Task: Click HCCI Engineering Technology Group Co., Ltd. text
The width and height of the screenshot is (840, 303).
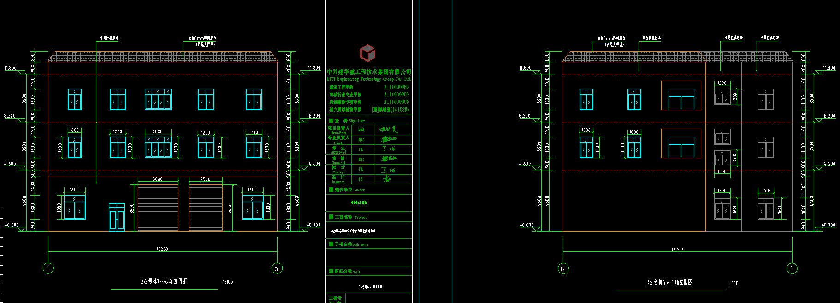Action: click(x=369, y=79)
